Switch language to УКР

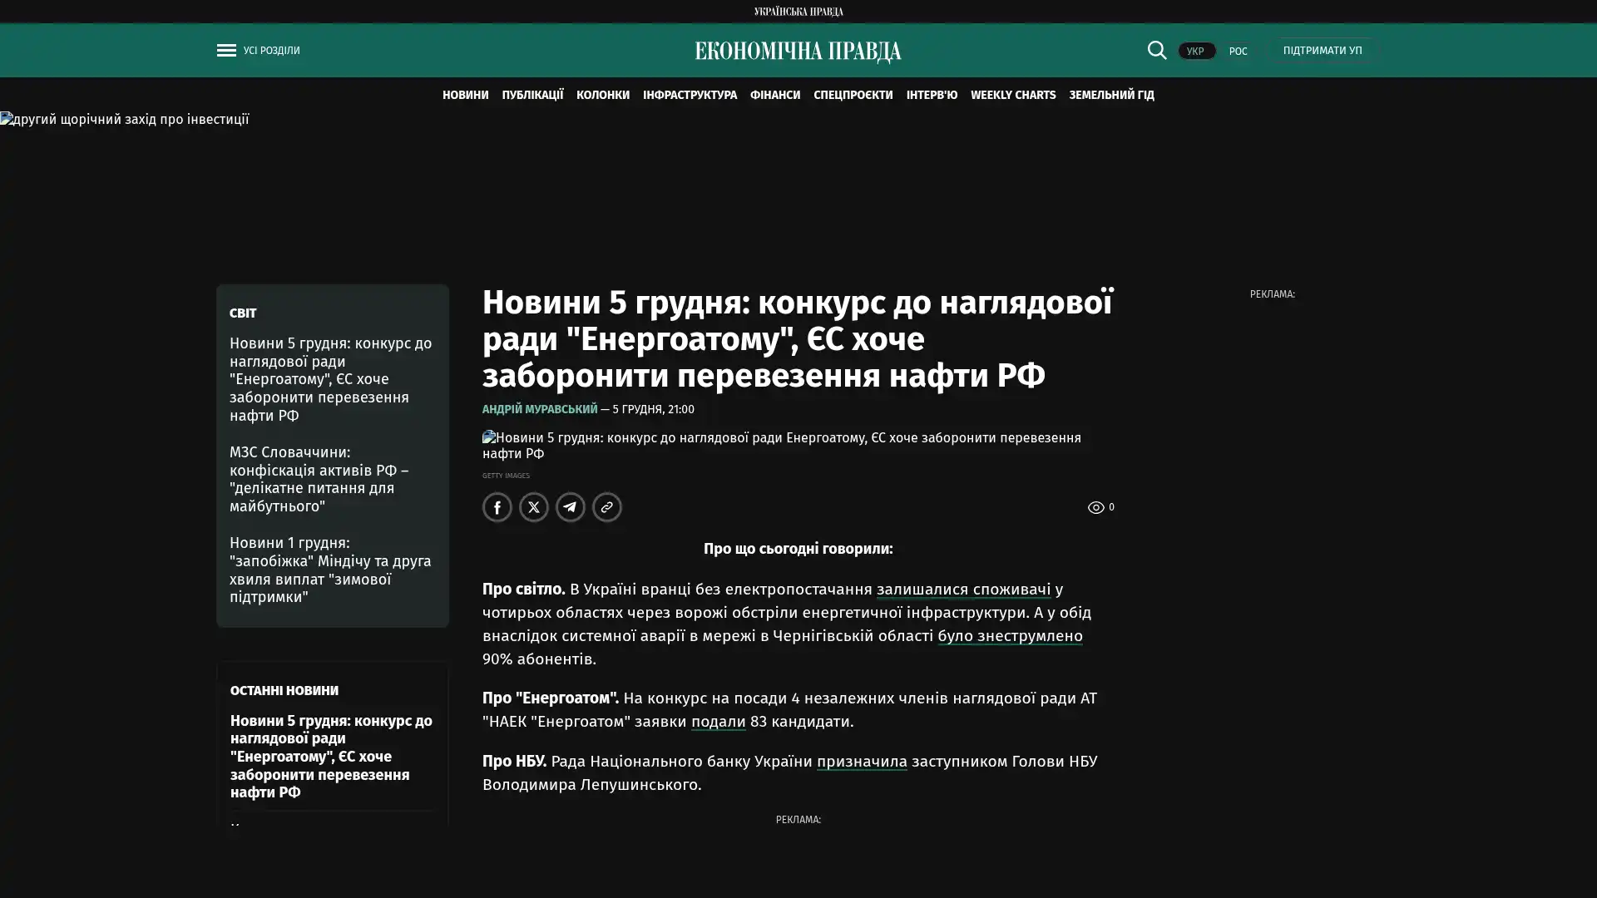[x=1195, y=51]
